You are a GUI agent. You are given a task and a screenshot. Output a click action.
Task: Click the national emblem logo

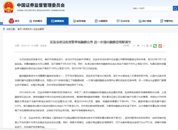click(9, 7)
